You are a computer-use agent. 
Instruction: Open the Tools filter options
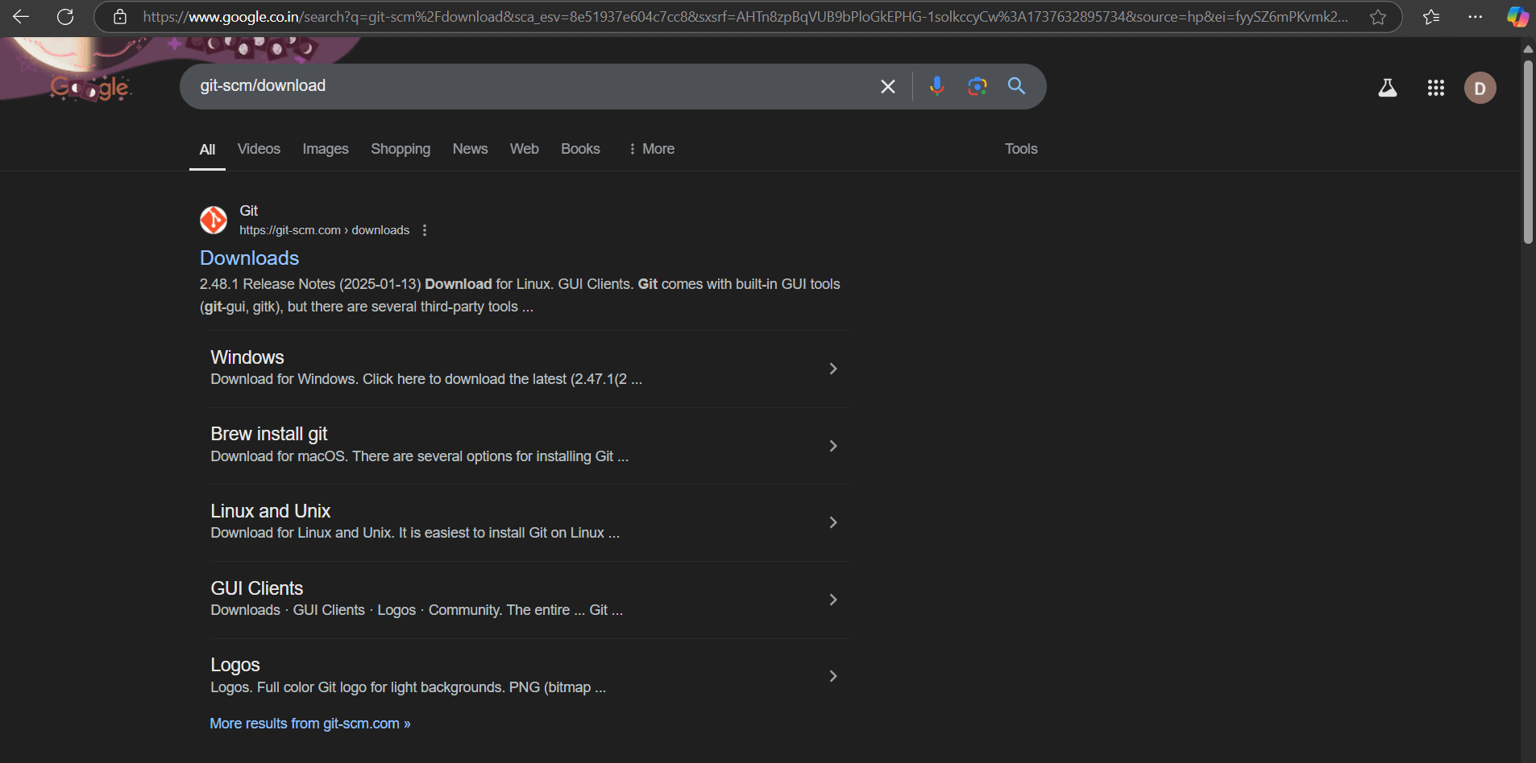coord(1020,149)
